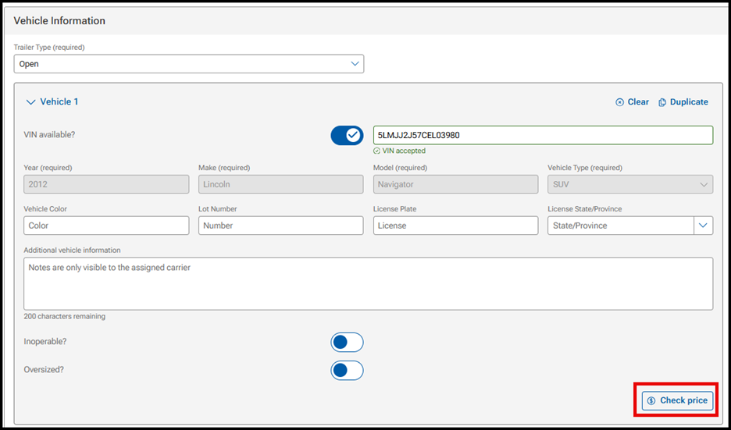Toggle the VIN available switch off

tap(347, 135)
